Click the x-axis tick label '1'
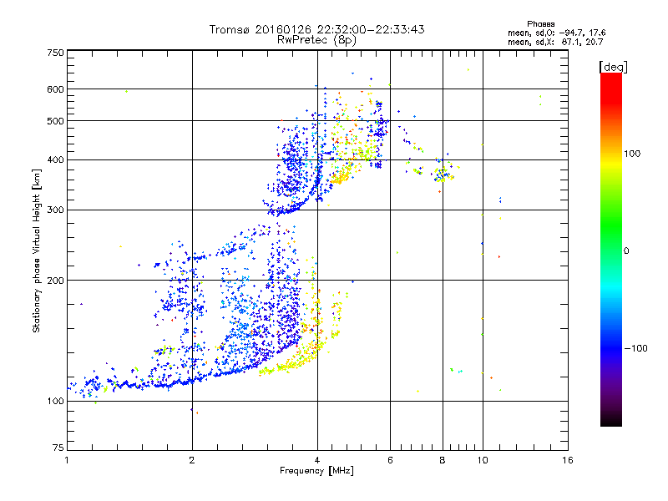668x501 pixels. click(67, 460)
